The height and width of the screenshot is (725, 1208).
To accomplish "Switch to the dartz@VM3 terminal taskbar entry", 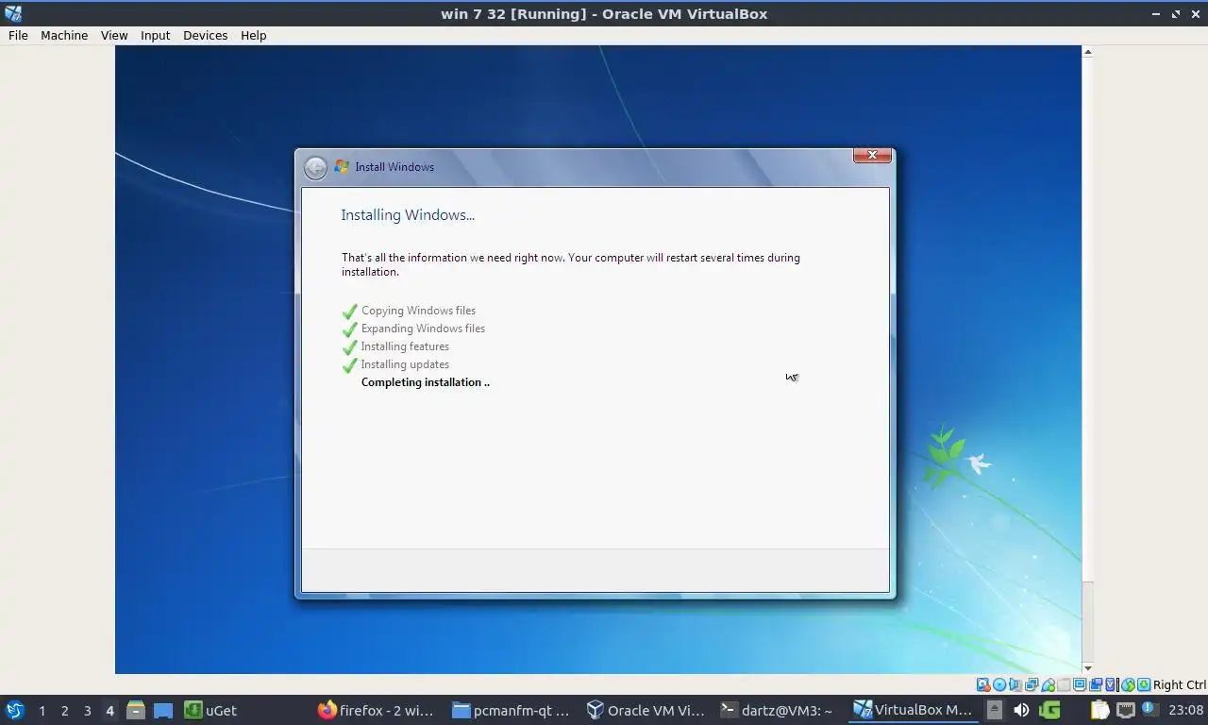I will pos(777,710).
